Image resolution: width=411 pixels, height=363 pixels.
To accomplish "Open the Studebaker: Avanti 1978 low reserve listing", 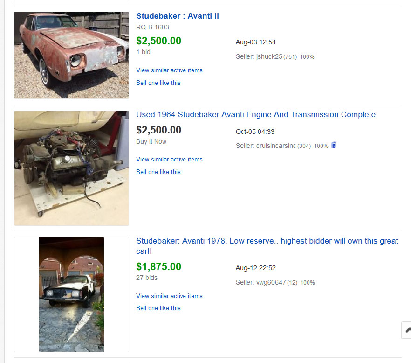I will pos(267,241).
